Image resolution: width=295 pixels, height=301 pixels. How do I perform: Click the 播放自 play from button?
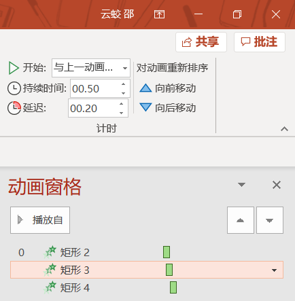tap(40, 220)
